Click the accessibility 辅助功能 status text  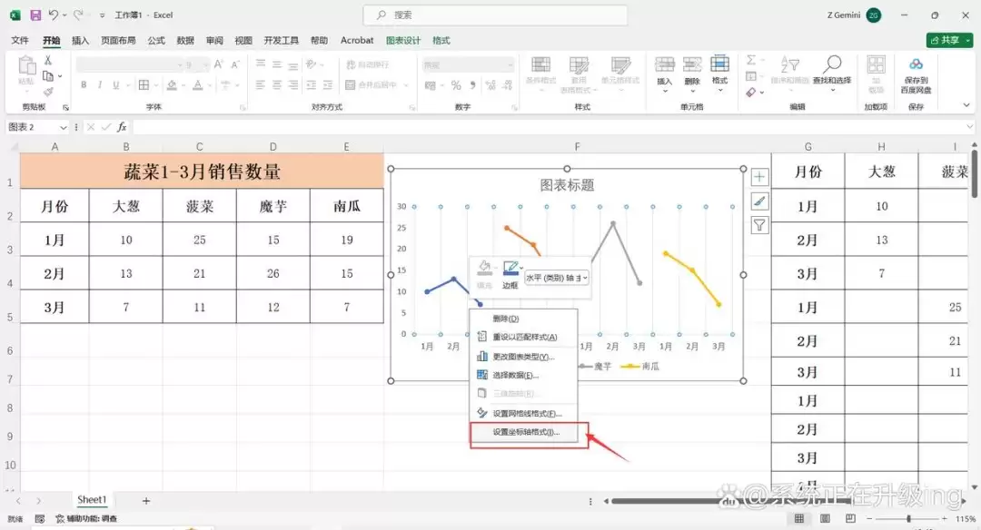pos(86,519)
